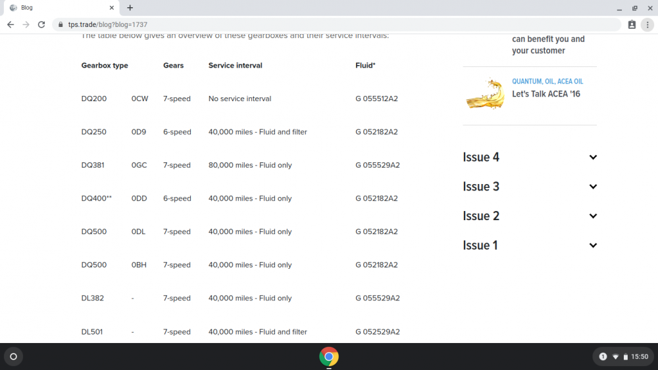Open the ChromeOS launcher button
Viewport: 658px width, 370px height.
tap(13, 357)
